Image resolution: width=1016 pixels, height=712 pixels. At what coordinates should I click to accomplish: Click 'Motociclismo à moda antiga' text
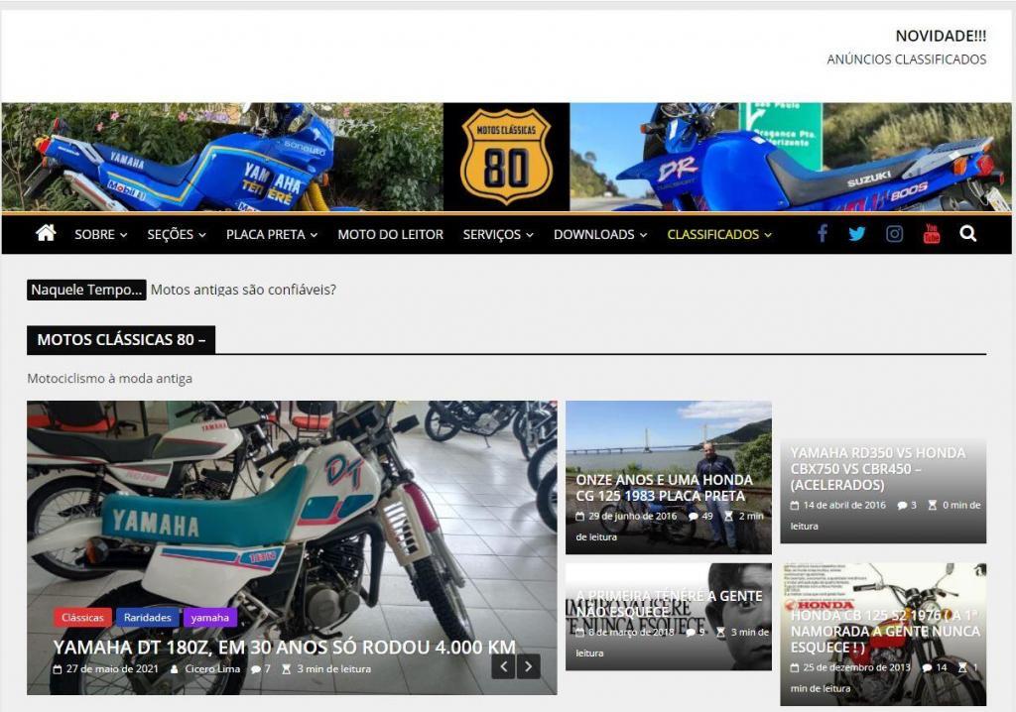(109, 379)
